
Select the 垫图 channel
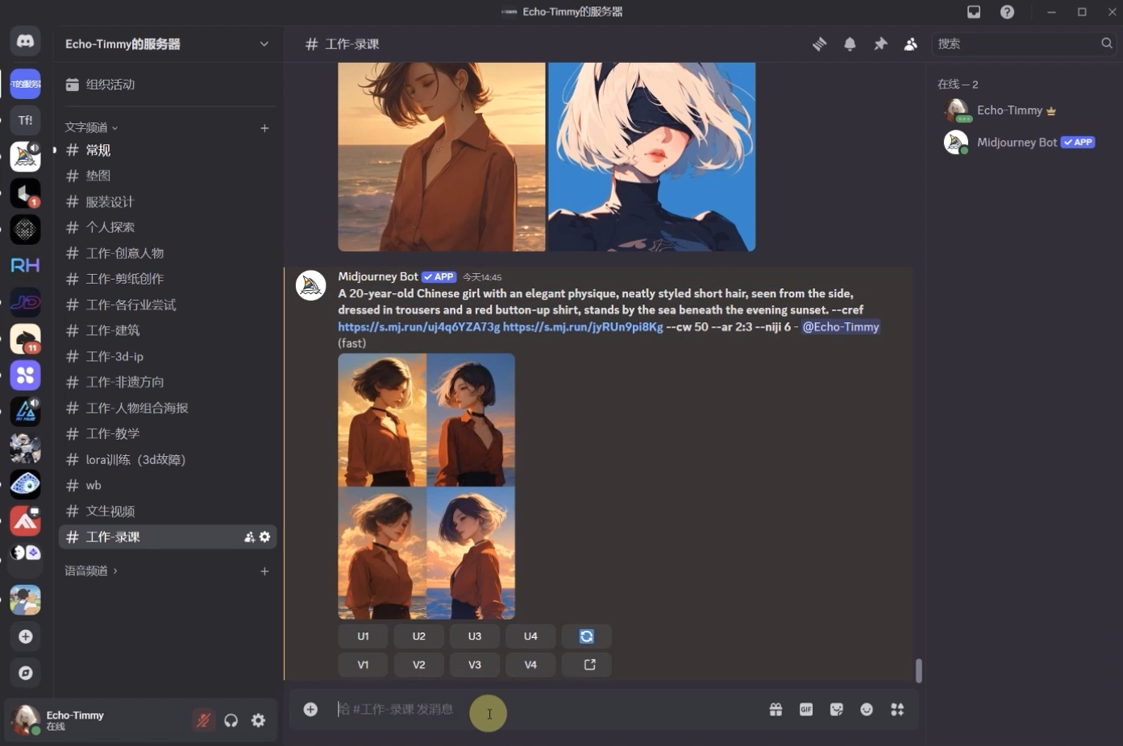[168, 176]
